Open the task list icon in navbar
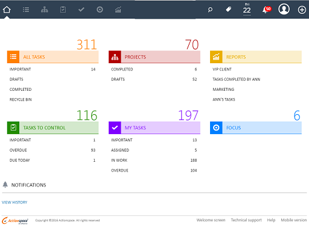The height and width of the screenshot is (231, 309). pyautogui.click(x=26, y=10)
